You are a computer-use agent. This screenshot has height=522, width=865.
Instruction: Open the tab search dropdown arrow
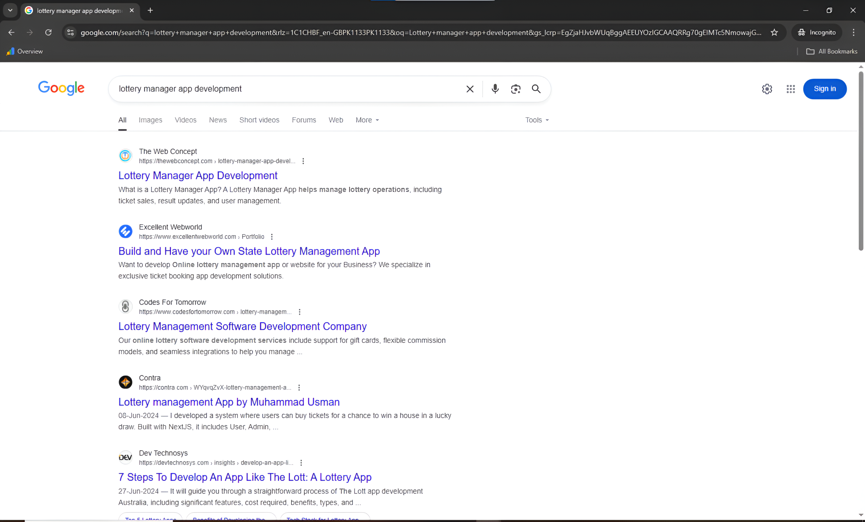pos(10,10)
